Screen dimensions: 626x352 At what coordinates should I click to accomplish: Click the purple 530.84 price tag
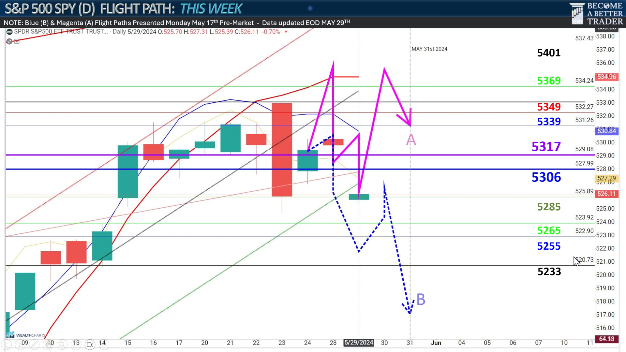pos(606,131)
